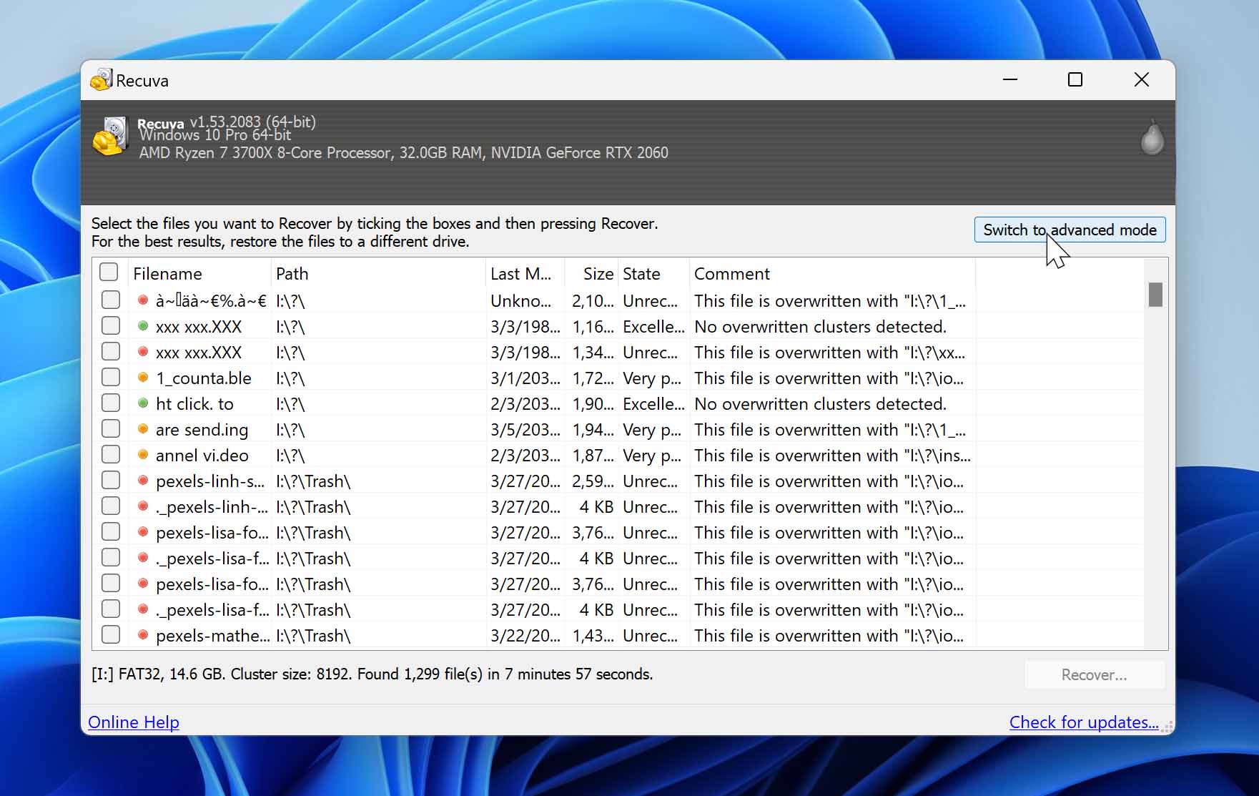Select the are send.ing filename
The height and width of the screenshot is (796, 1259).
tap(202, 430)
